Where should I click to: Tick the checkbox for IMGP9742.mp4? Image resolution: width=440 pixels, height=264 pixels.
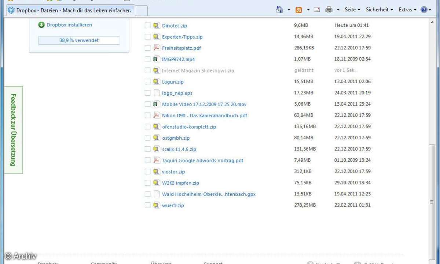[x=147, y=59]
